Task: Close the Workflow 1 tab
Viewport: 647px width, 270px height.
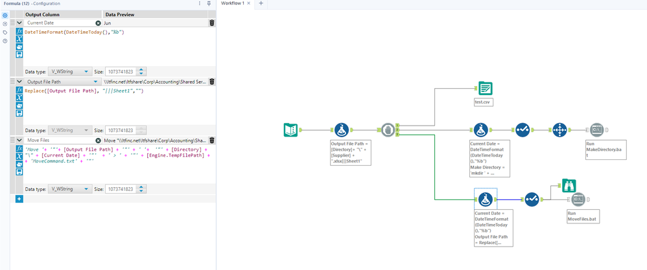Action: click(x=248, y=3)
